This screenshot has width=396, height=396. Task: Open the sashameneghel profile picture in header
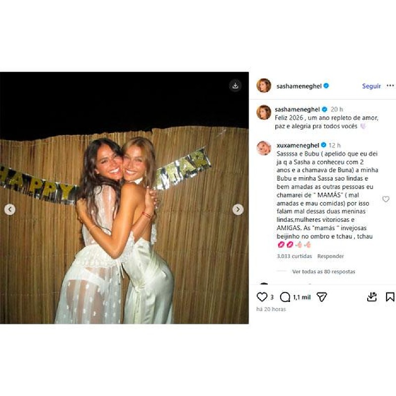point(263,86)
